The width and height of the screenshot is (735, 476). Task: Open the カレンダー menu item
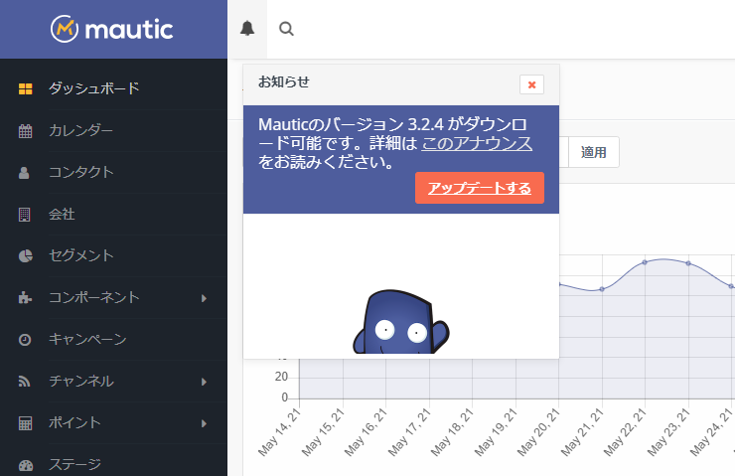80,130
